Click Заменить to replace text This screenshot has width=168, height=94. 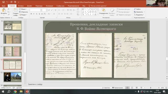pos(139,12)
